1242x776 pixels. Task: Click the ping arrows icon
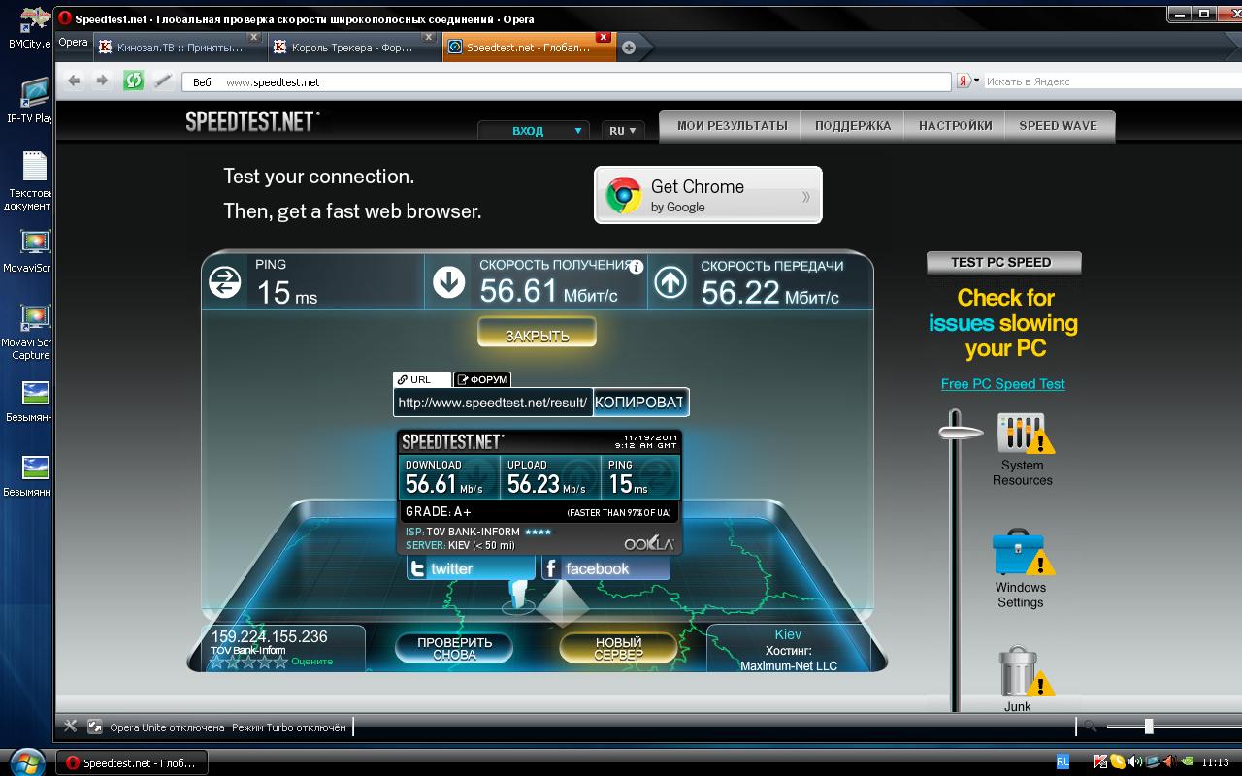[225, 282]
